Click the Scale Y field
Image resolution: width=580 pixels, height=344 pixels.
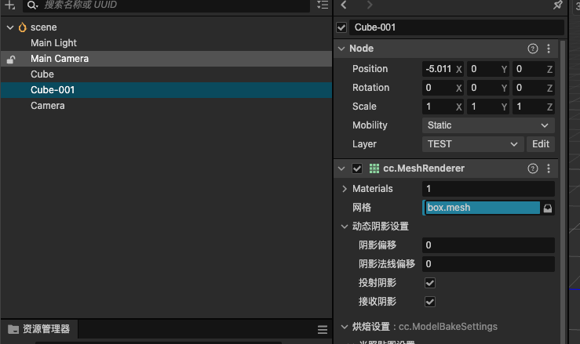click(x=488, y=107)
